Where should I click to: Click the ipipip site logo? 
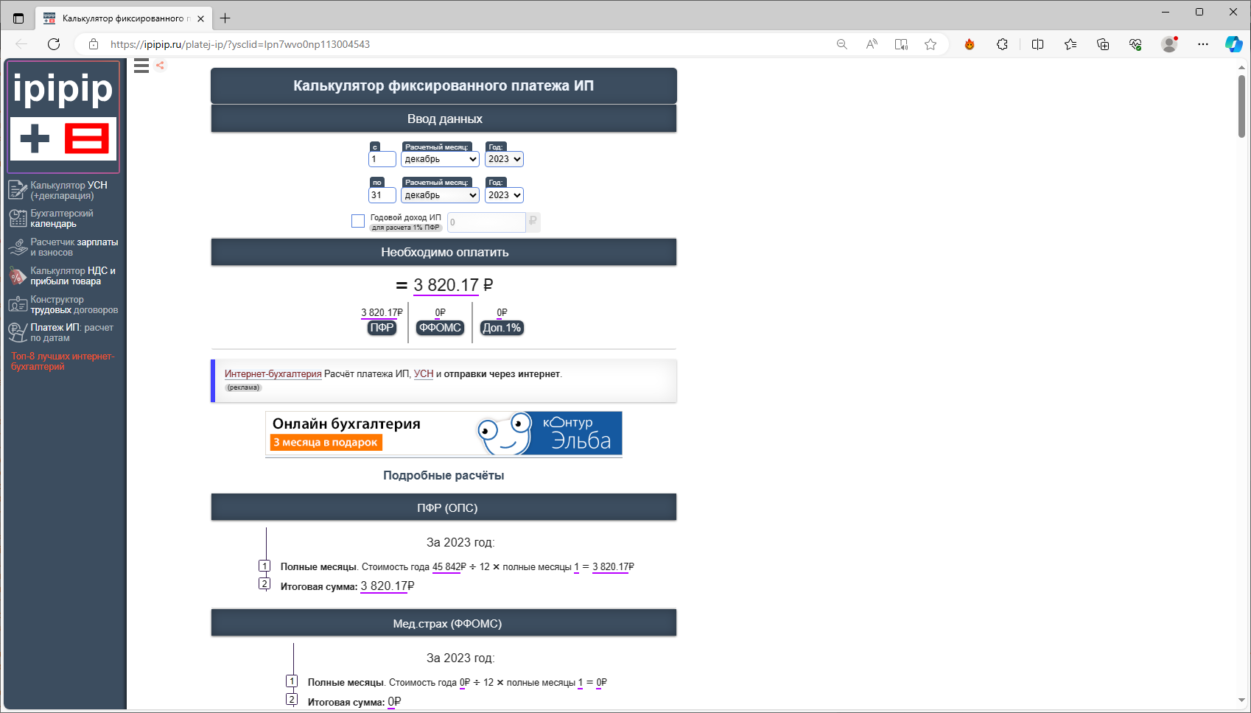[63, 116]
